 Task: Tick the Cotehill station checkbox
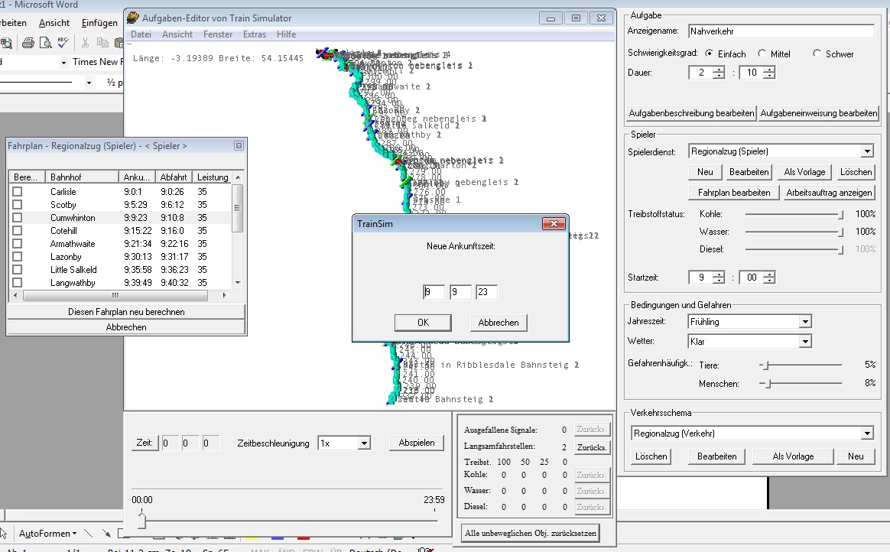(17, 231)
